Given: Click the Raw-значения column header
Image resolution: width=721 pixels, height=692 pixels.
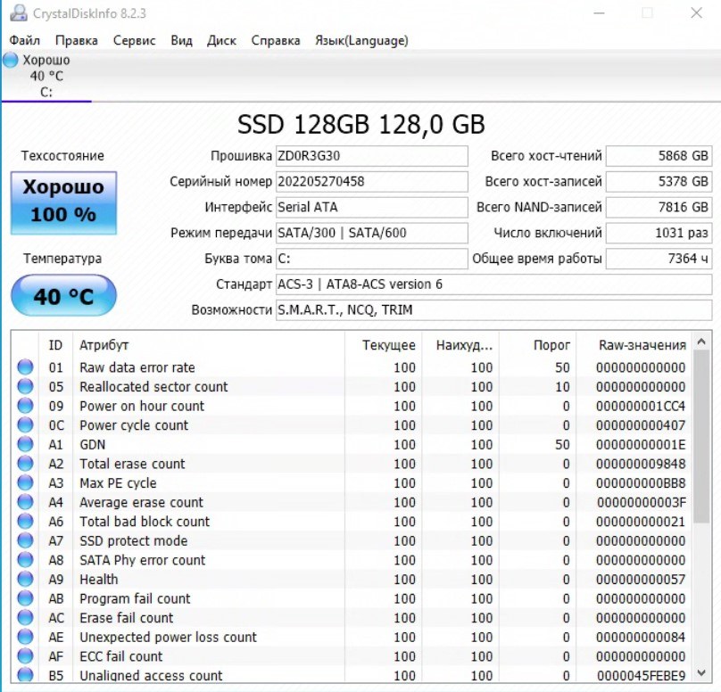Looking at the screenshot, I should tap(642, 345).
